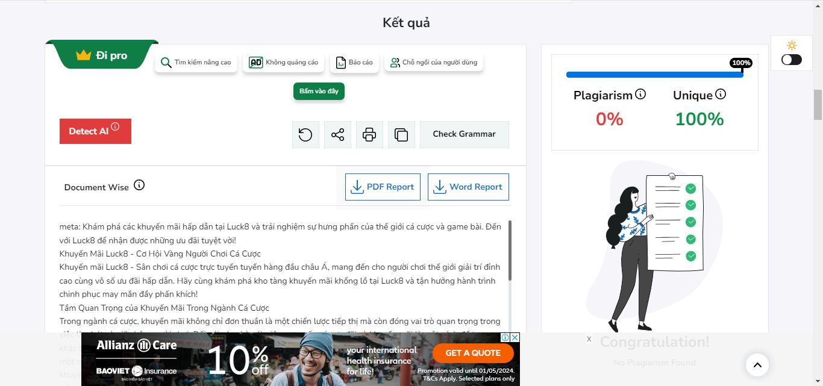Click the print icon button
This screenshot has height=386, width=823.
pos(369,134)
